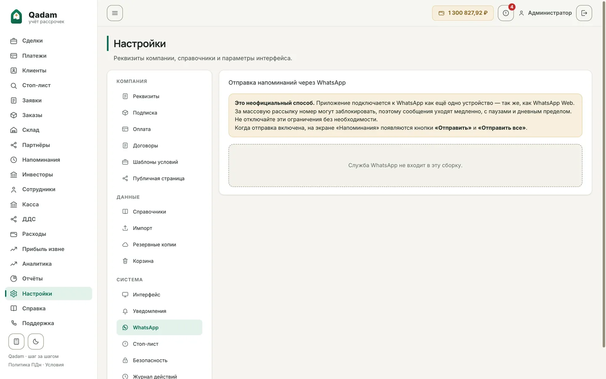Open Стоп-лист under Система settings

[x=159, y=344]
